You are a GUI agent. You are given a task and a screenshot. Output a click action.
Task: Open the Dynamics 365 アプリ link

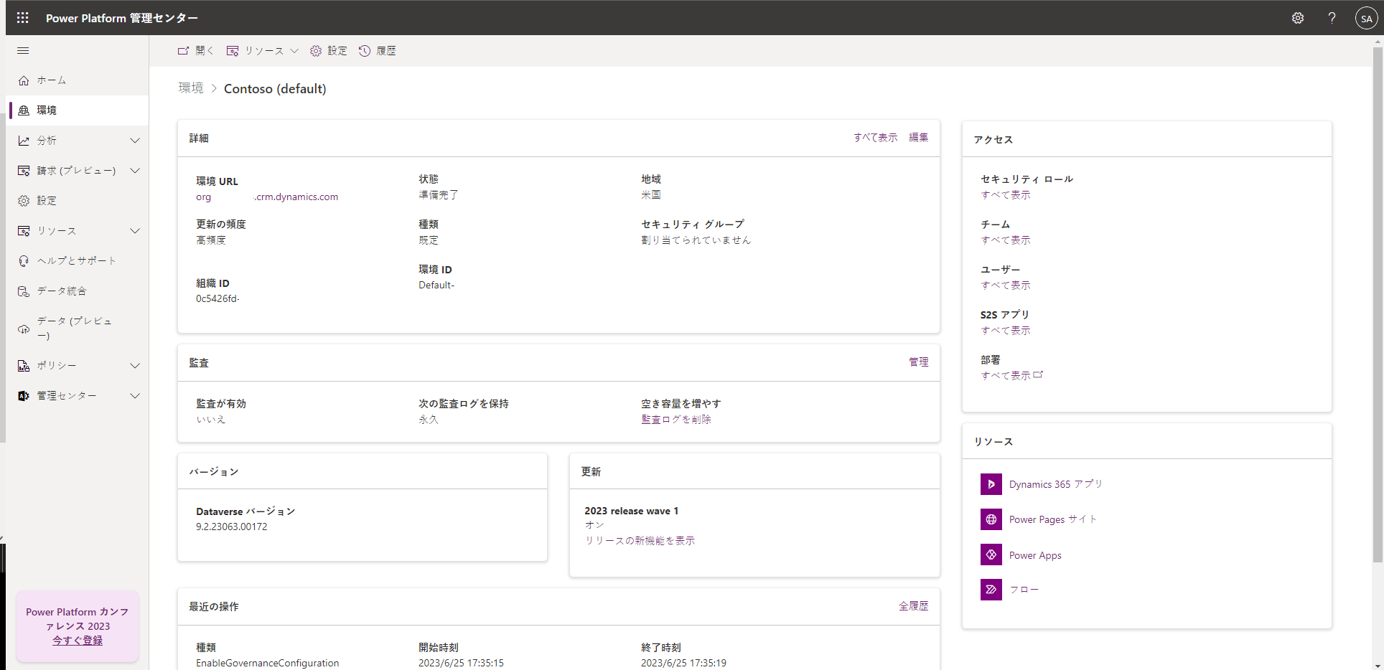1056,484
